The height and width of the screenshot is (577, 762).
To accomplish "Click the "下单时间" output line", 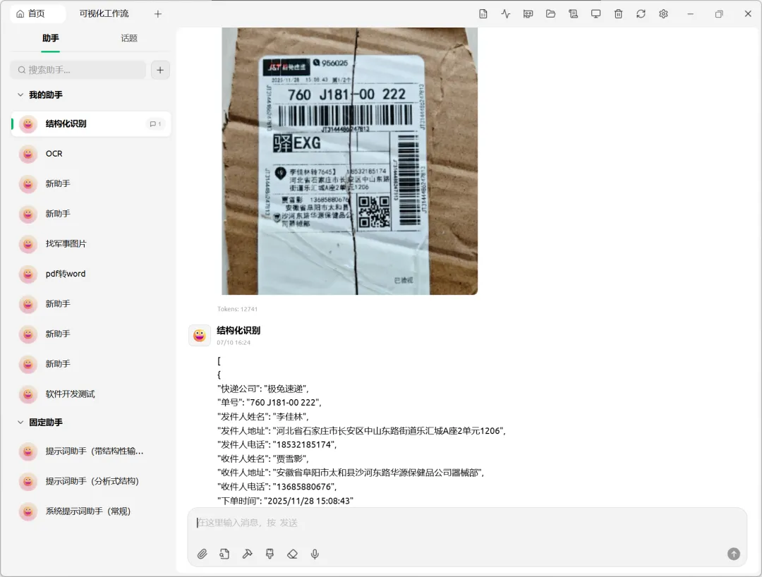I will pos(285,501).
